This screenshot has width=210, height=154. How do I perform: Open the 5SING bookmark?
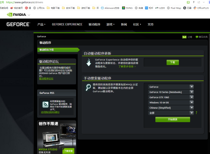pyautogui.click(x=127, y=8)
